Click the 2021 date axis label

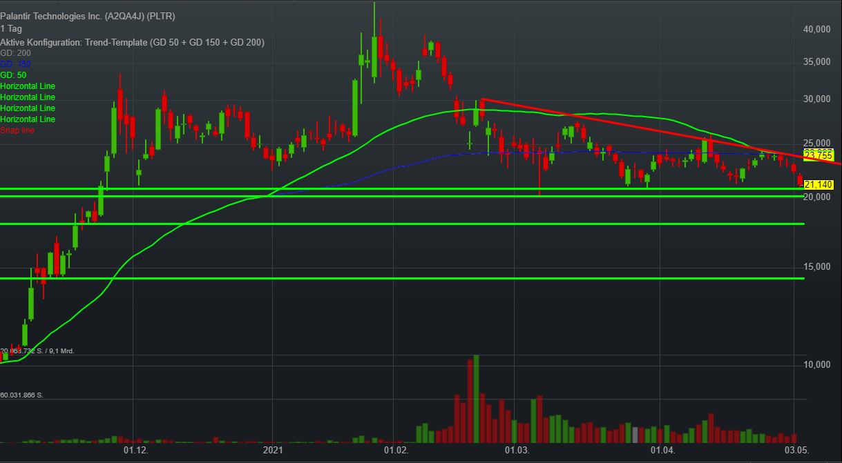pos(274,451)
